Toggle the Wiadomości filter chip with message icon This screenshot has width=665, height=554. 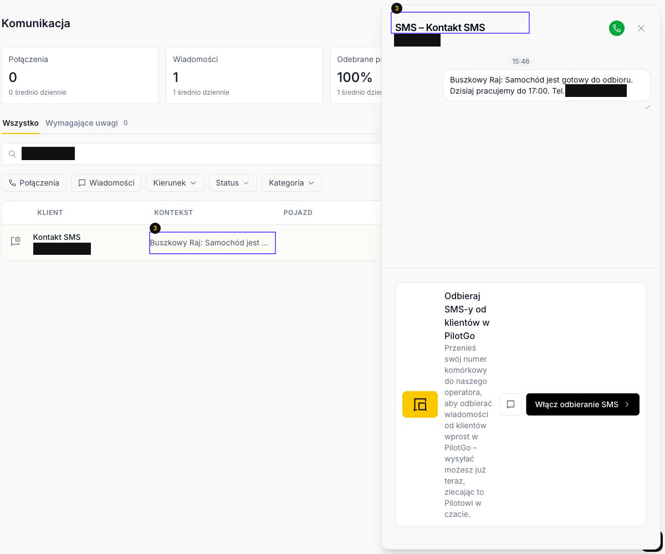click(106, 183)
